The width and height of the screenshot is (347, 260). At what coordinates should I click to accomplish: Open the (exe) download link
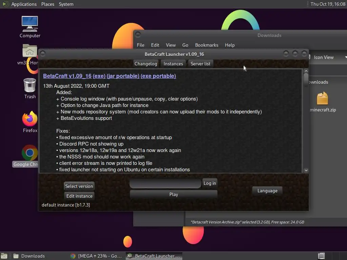click(x=99, y=76)
